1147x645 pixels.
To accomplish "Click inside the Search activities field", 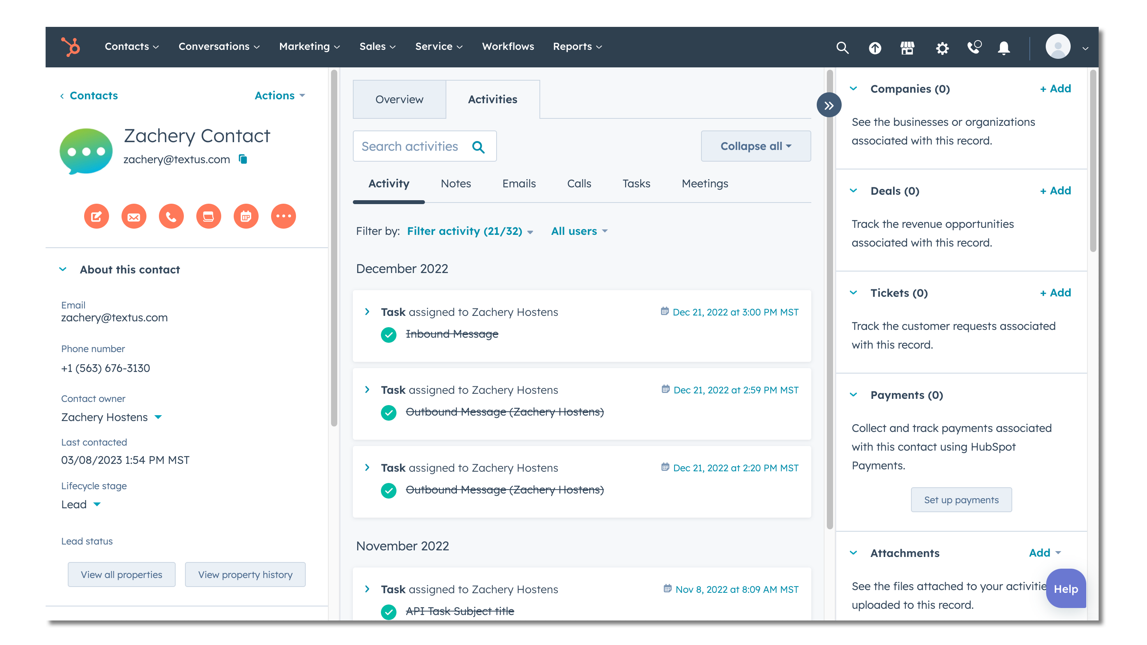I will pyautogui.click(x=414, y=146).
